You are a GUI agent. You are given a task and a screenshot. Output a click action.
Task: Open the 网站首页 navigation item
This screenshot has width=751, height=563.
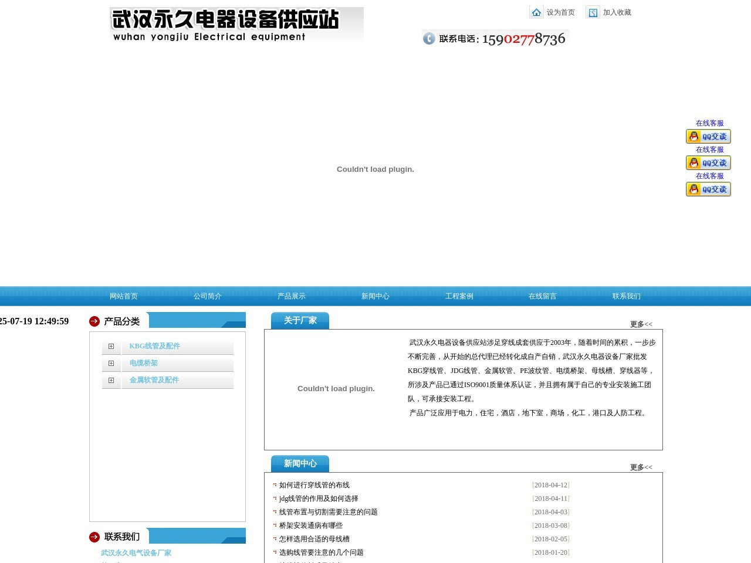(123, 296)
